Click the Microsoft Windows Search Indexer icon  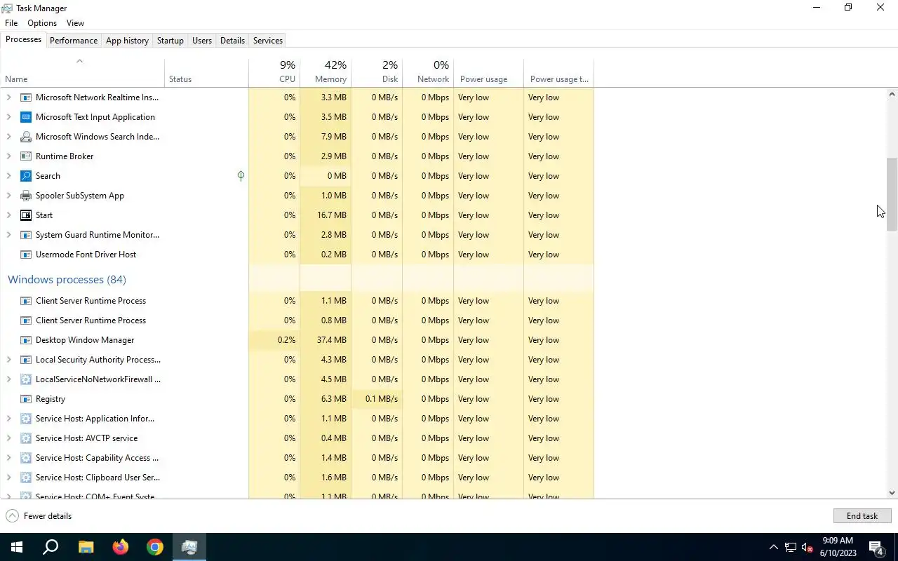[x=26, y=137]
